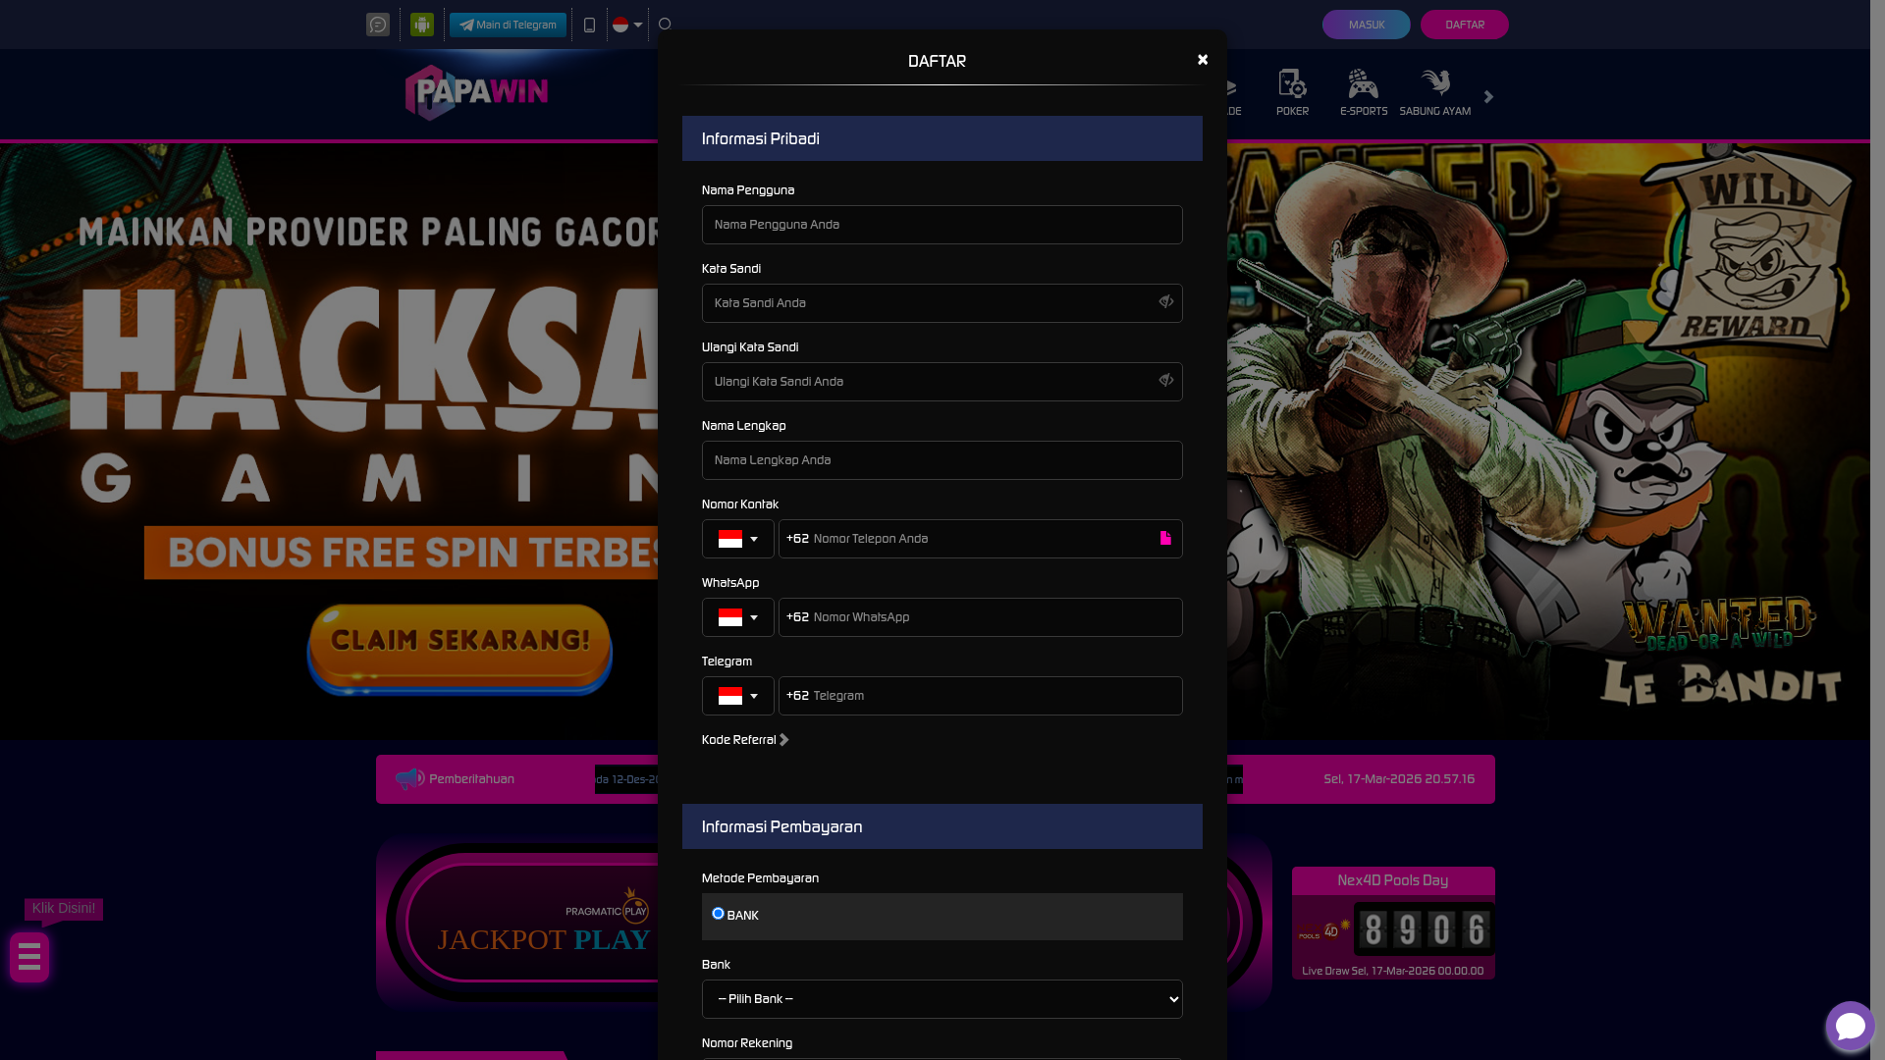Open the Pilih Bank dropdown
Image resolution: width=1885 pixels, height=1060 pixels.
coord(942,999)
